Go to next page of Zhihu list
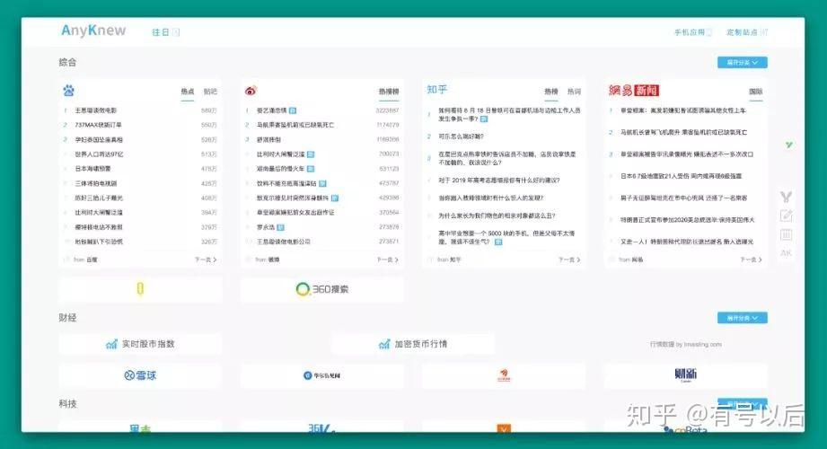The width and height of the screenshot is (827, 449). click(x=569, y=260)
